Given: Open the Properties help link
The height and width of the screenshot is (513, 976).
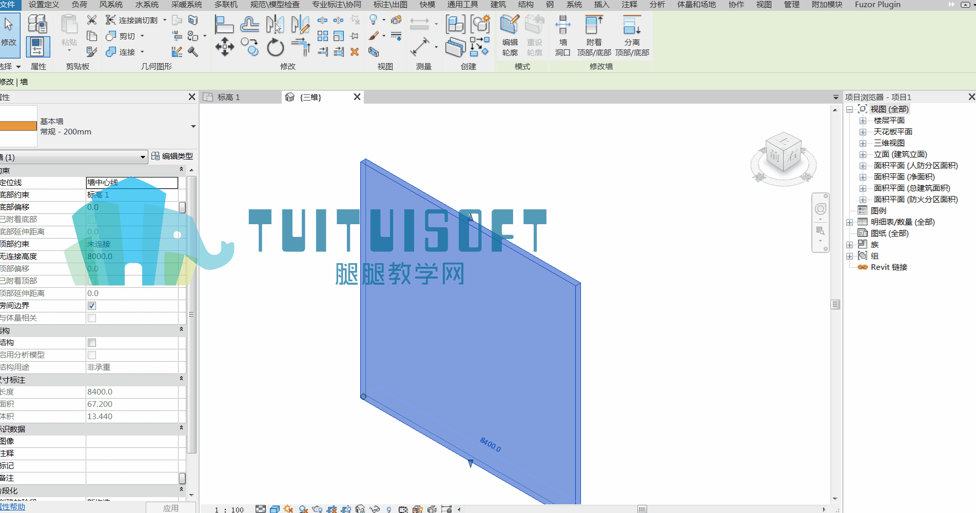Looking at the screenshot, I should 12,506.
